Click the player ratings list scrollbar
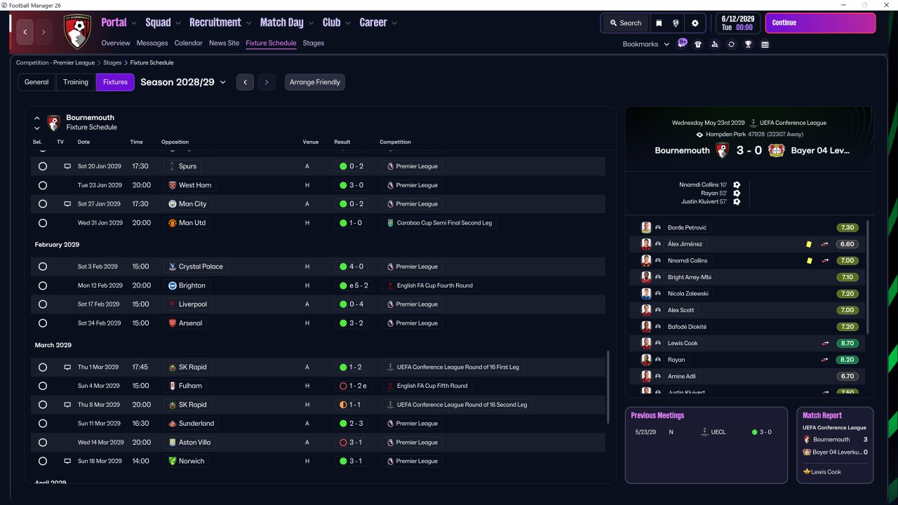The height and width of the screenshot is (505, 898). (x=869, y=277)
